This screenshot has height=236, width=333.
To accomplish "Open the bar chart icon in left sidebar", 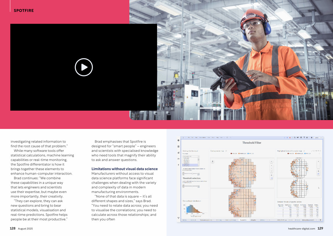I will click(x=179, y=152).
